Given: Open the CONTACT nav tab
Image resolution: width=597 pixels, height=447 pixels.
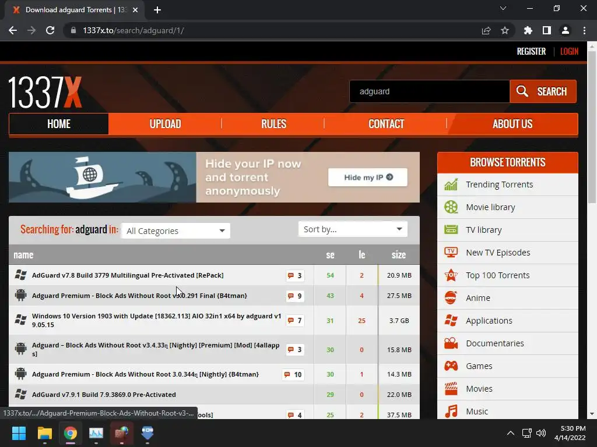Looking at the screenshot, I should (x=386, y=124).
